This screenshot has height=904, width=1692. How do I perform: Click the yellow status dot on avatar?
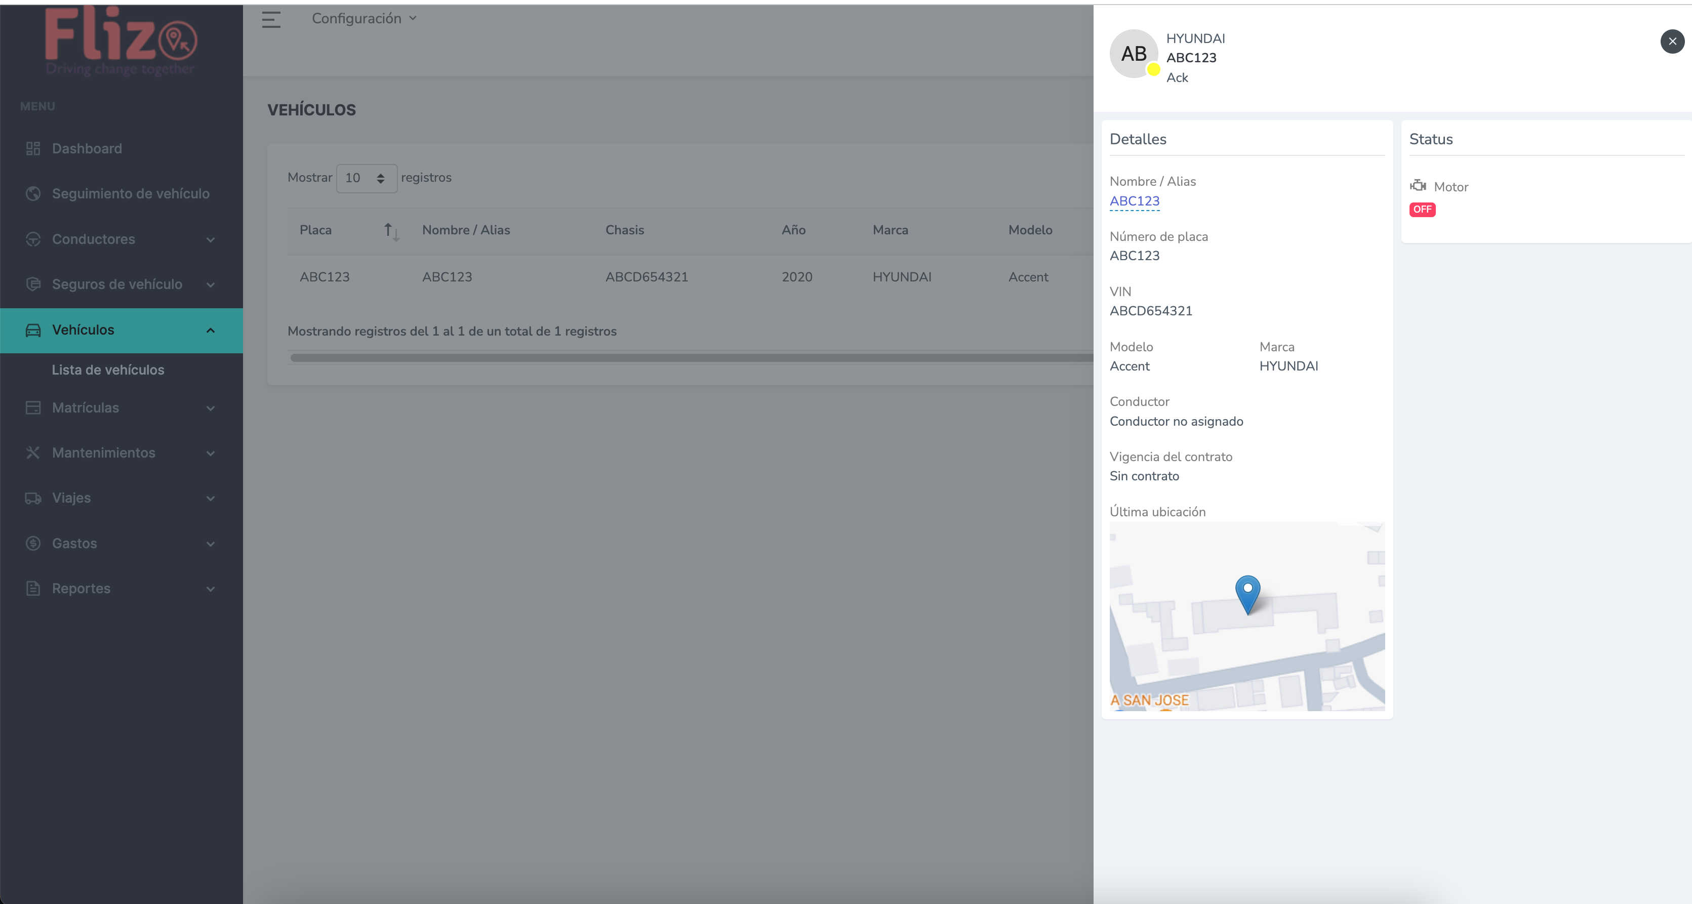click(1153, 69)
